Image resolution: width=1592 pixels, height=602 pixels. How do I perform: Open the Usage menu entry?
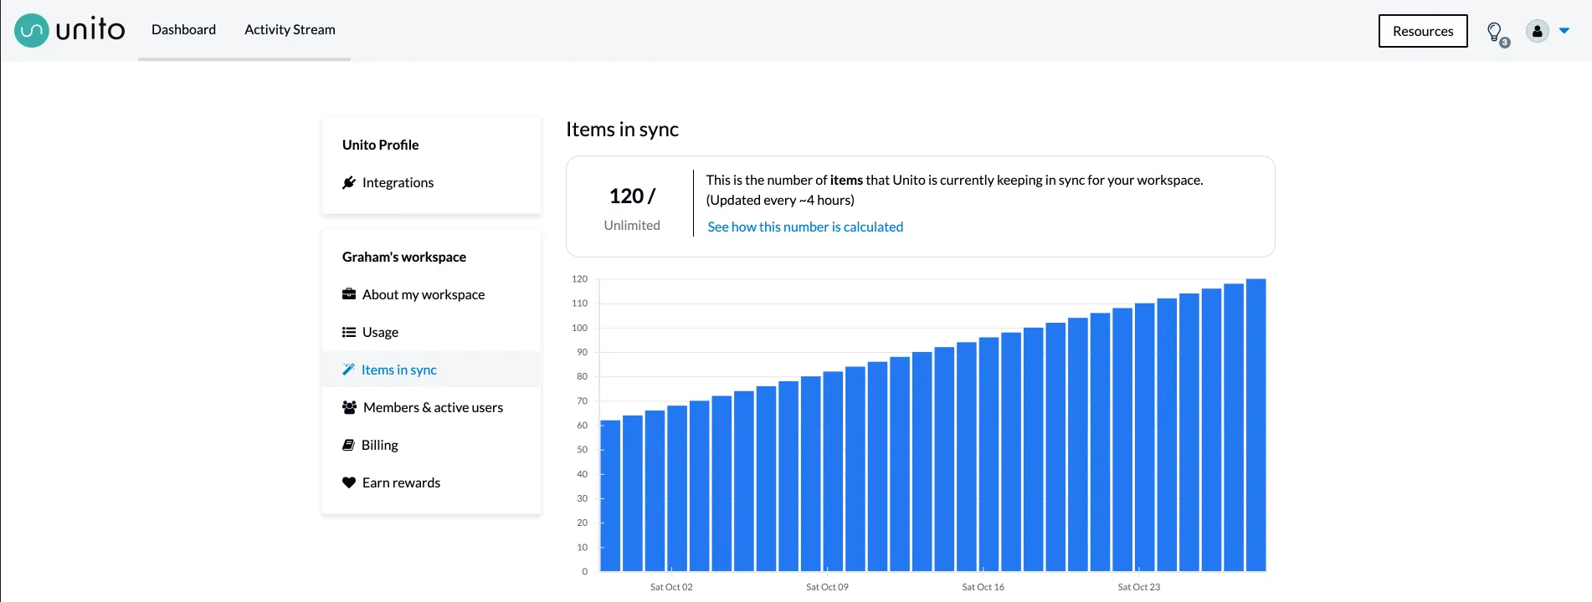tap(380, 332)
